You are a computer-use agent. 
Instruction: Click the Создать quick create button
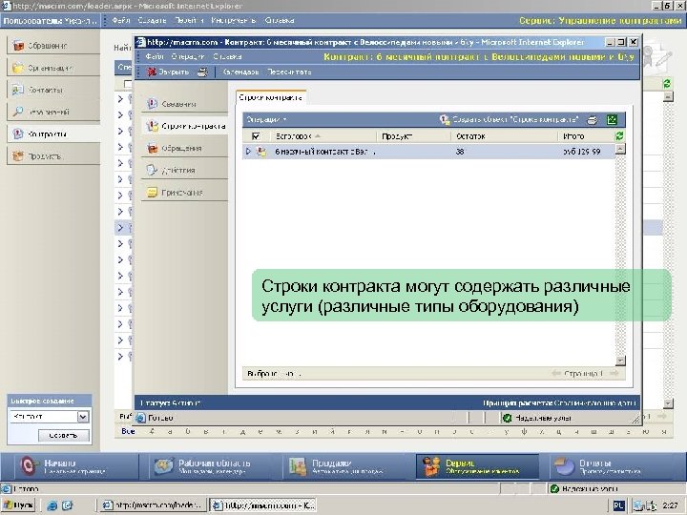pos(64,435)
